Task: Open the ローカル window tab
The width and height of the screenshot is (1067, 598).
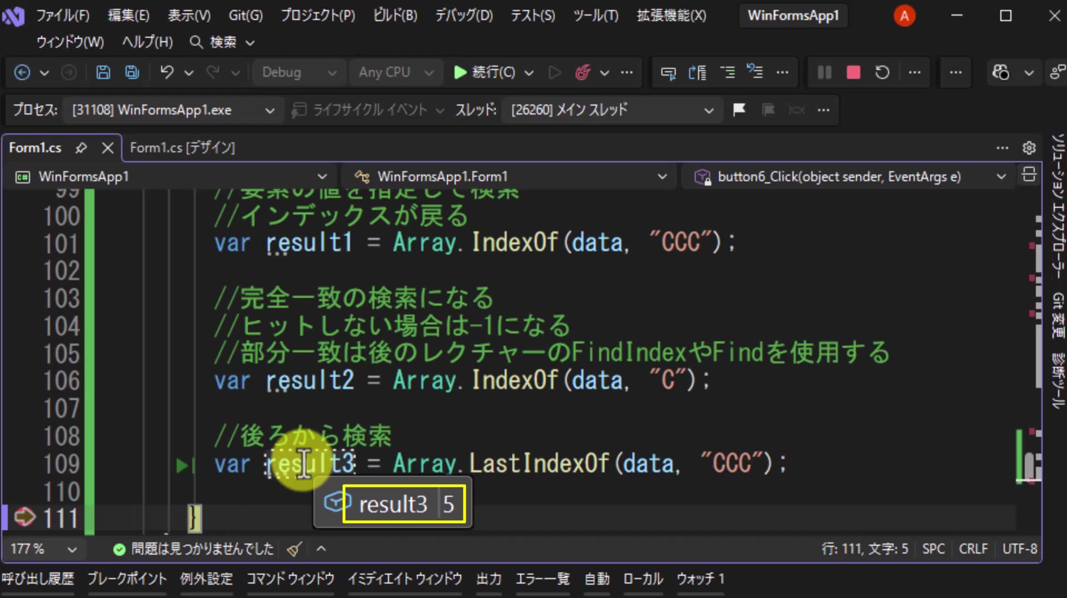Action: click(643, 579)
